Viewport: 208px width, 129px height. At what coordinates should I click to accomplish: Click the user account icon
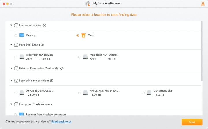click(x=203, y=4)
